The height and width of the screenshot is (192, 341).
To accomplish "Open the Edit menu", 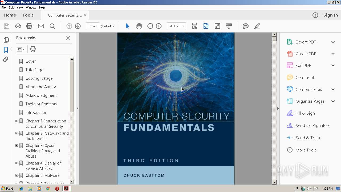I will [x=11, y=7].
